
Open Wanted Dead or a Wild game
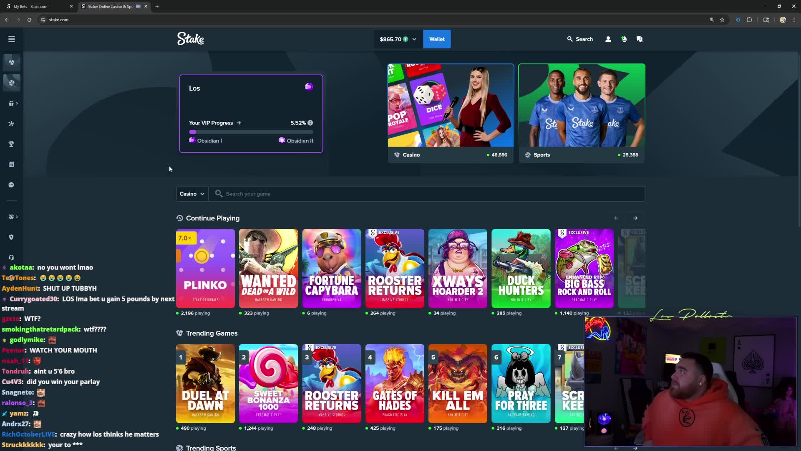tap(268, 268)
